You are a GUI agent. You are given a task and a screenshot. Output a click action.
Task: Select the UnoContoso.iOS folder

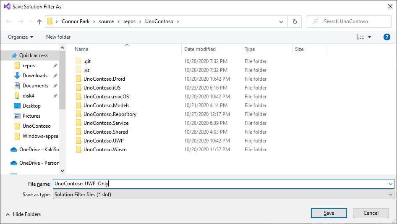[102, 88]
